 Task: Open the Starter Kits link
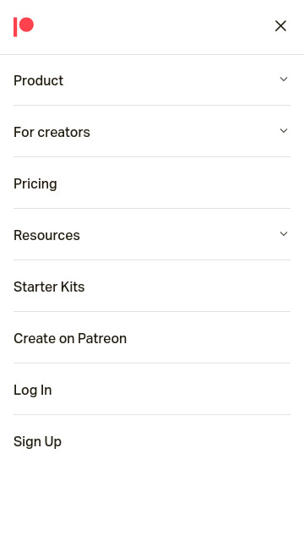coord(152,287)
